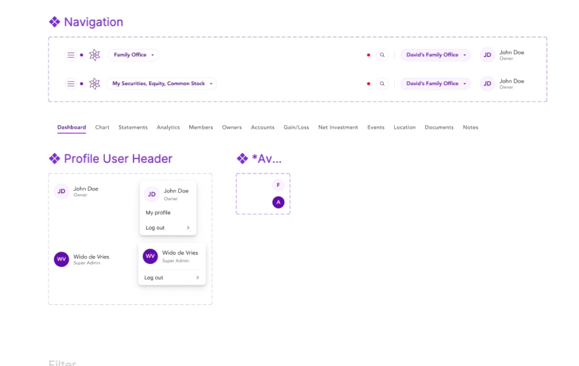Click 'Log out' in the Wido de Vries menu
This screenshot has width=579, height=366.
pos(154,278)
